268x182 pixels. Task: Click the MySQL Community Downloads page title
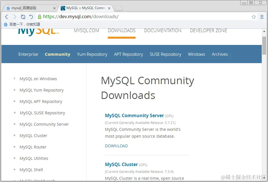(147, 88)
